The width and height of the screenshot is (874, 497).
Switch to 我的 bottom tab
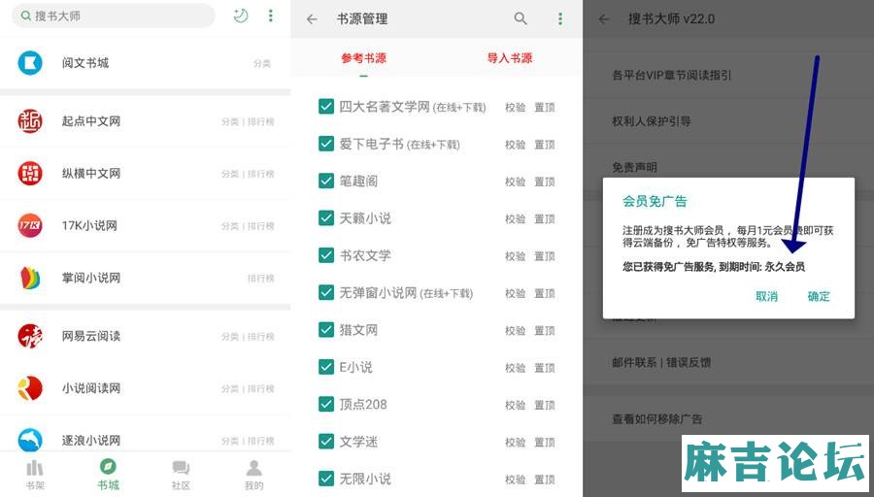[254, 475]
